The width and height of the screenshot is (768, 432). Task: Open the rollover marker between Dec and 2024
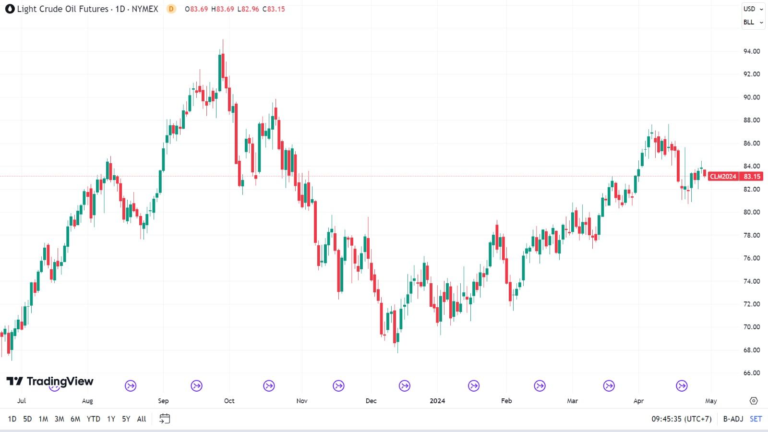click(405, 385)
